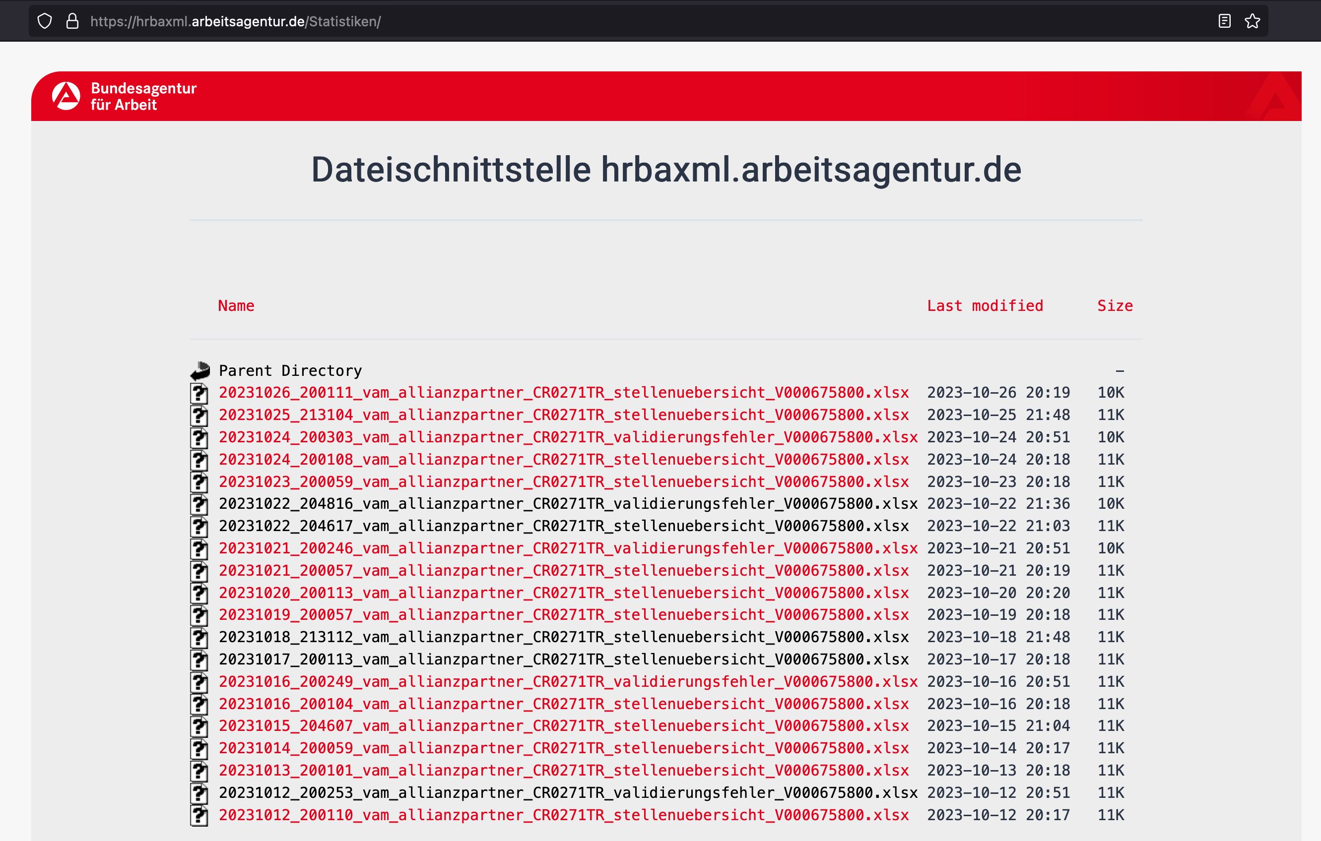Sort listing by Size column header

pos(1115,306)
